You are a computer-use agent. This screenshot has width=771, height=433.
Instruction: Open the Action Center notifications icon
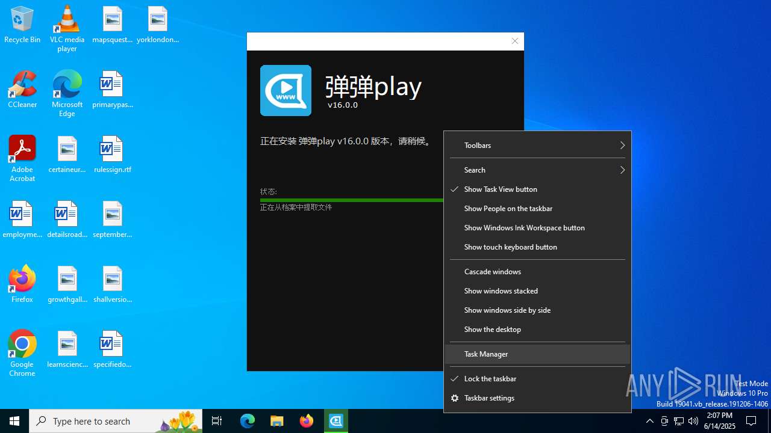pos(751,421)
